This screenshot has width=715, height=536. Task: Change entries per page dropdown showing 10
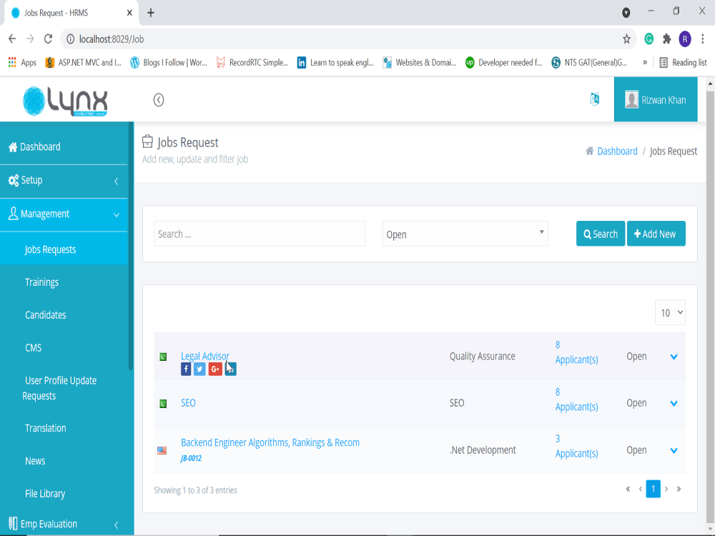point(670,313)
